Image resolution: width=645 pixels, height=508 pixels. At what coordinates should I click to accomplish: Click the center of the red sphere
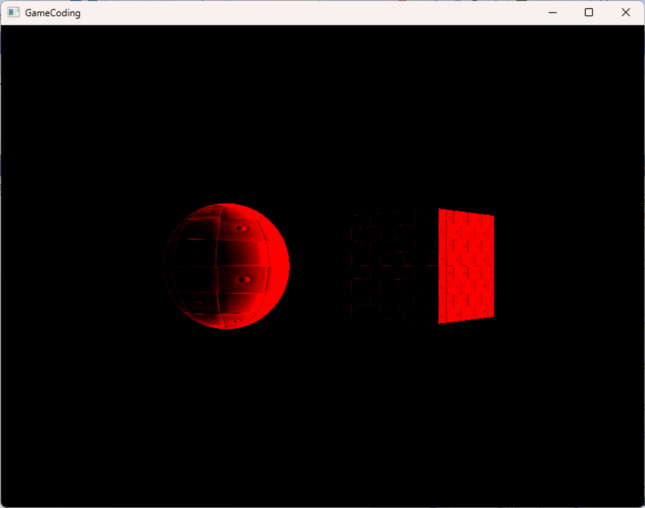coord(227,266)
